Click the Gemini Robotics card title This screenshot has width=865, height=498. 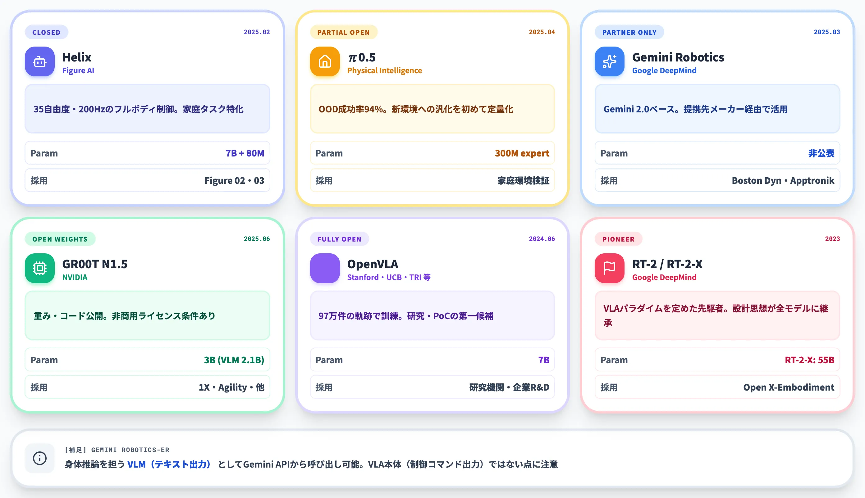point(678,57)
